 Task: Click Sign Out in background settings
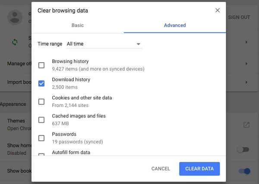(239, 17)
